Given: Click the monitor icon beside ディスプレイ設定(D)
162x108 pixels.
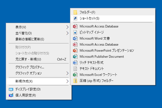Looking at the screenshot, I should point(11,89).
